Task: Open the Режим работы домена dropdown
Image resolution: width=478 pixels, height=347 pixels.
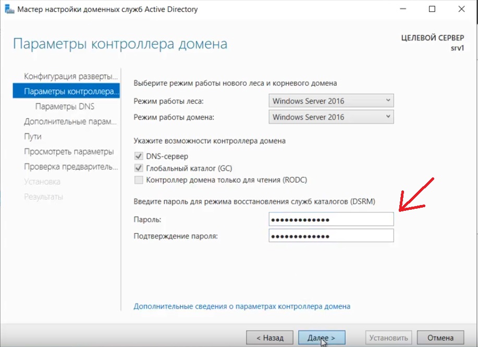Action: [331, 117]
